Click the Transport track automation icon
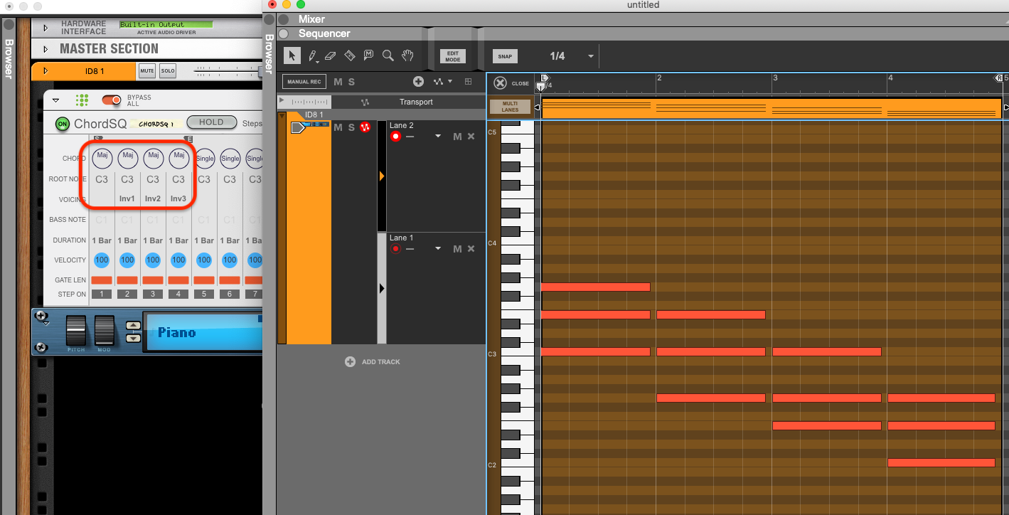The image size is (1009, 515). click(365, 102)
